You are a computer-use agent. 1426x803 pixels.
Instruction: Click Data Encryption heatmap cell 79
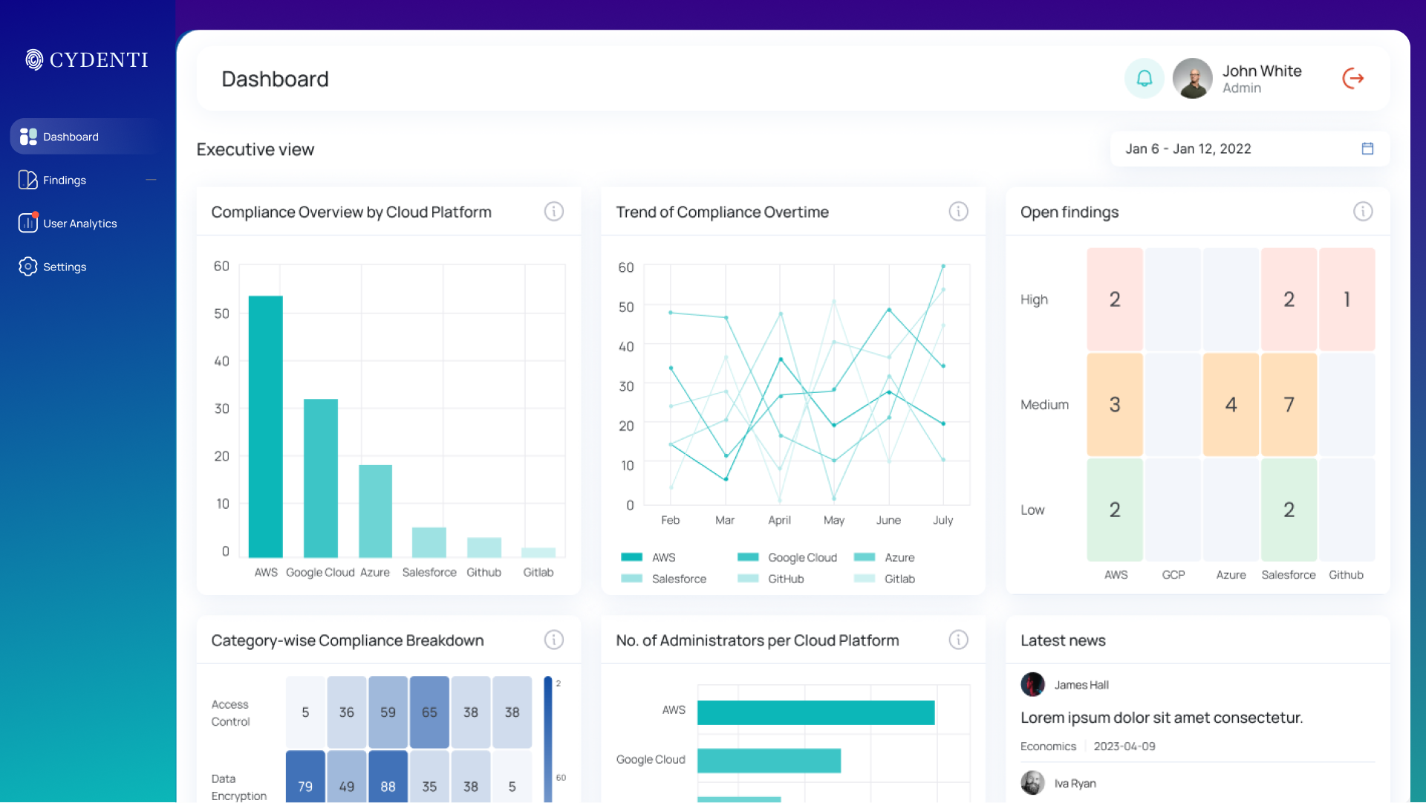coord(305,776)
